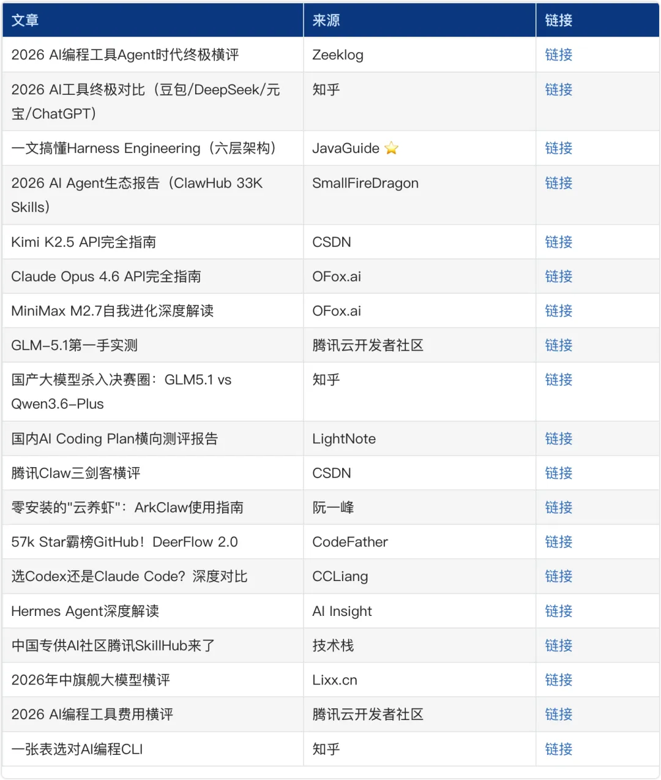This screenshot has height=780, width=661.
Task: Select the 腾讯SkillHub来了 title cell
Action: click(152, 645)
